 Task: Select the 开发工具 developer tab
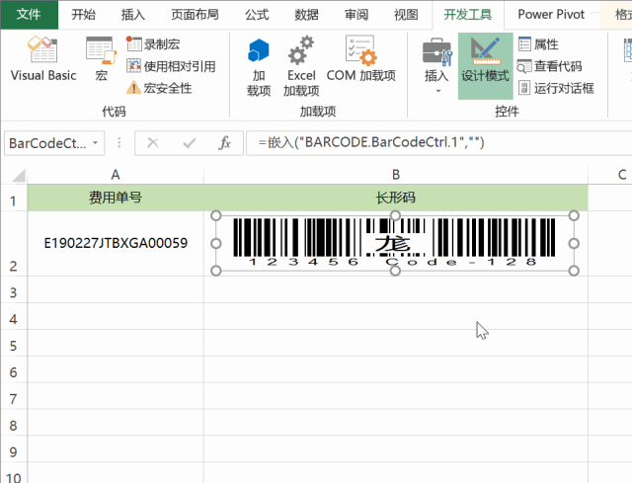[467, 15]
